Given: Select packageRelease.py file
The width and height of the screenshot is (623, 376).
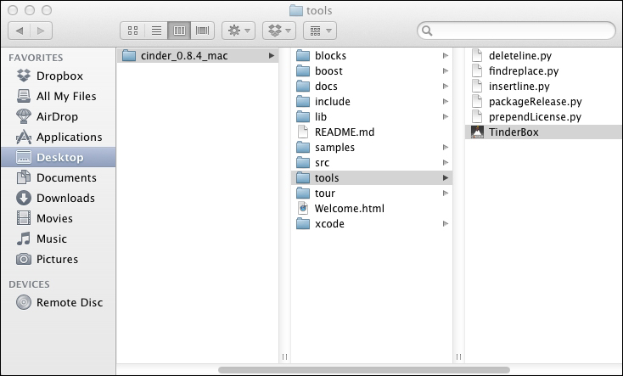Looking at the screenshot, I should (x=543, y=101).
